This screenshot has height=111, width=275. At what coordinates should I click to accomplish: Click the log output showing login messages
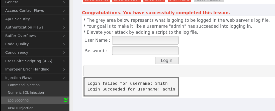point(131,86)
